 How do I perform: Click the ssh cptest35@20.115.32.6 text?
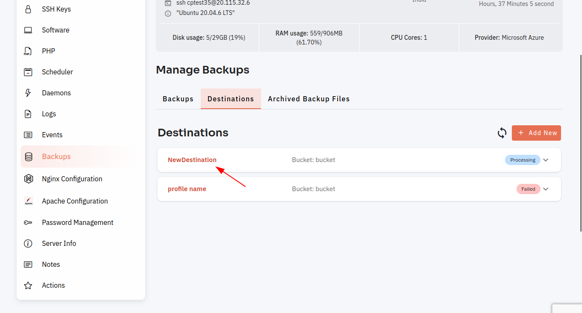pyautogui.click(x=213, y=3)
